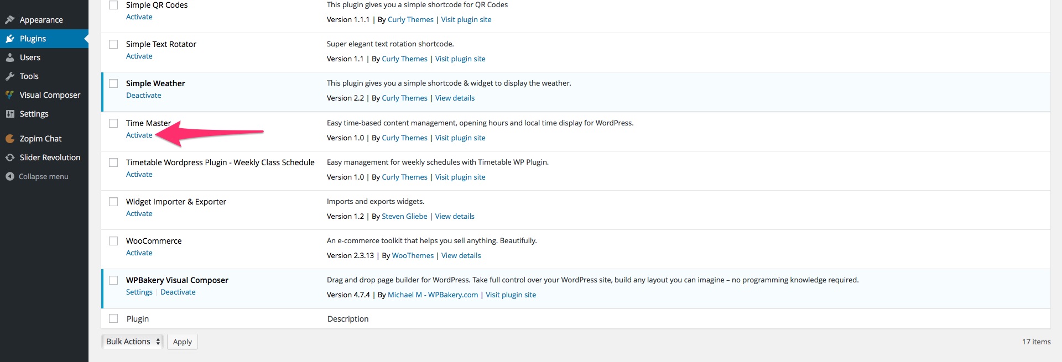Click the Slider Revolution refresh icon
Screen dimensions: 1062x362
click(10, 158)
